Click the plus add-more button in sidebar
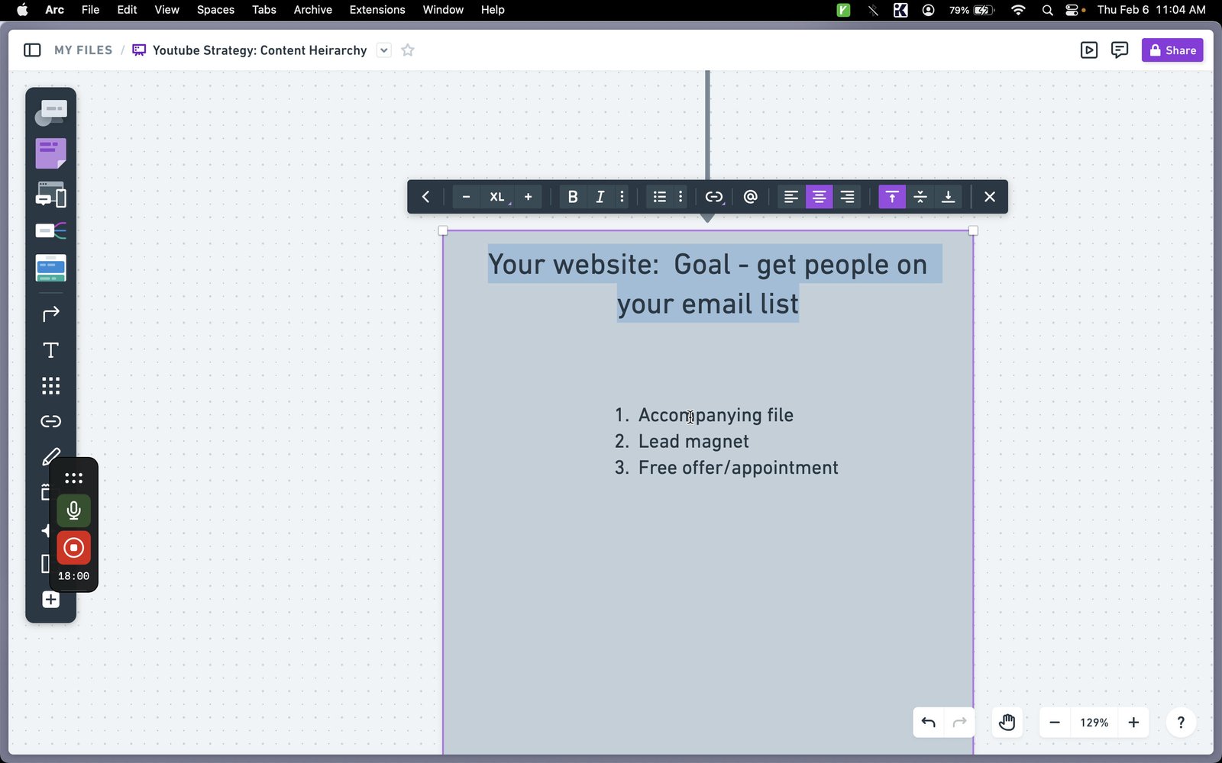The image size is (1222, 763). coord(50,600)
